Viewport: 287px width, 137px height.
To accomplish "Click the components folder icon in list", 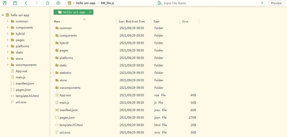I will (57, 35).
